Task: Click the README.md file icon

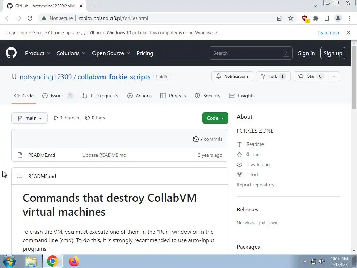Action: (20, 155)
